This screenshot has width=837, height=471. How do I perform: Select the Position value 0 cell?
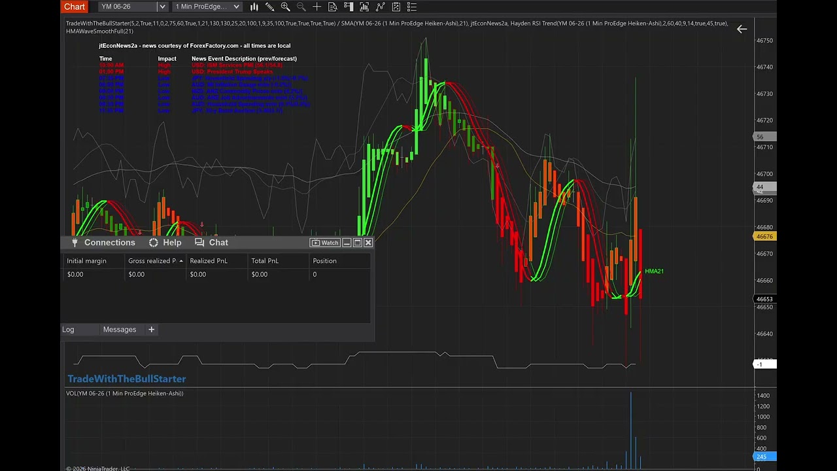click(340, 275)
